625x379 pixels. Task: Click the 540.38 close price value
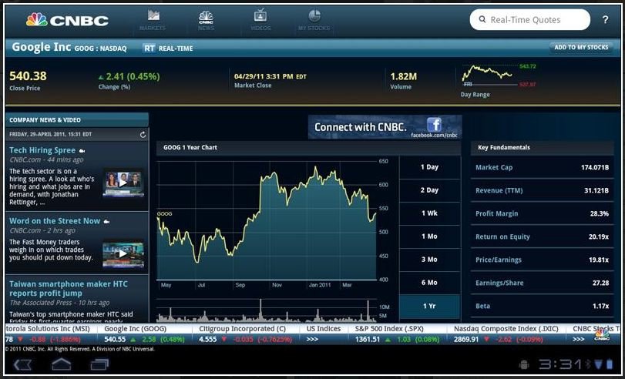[28, 75]
